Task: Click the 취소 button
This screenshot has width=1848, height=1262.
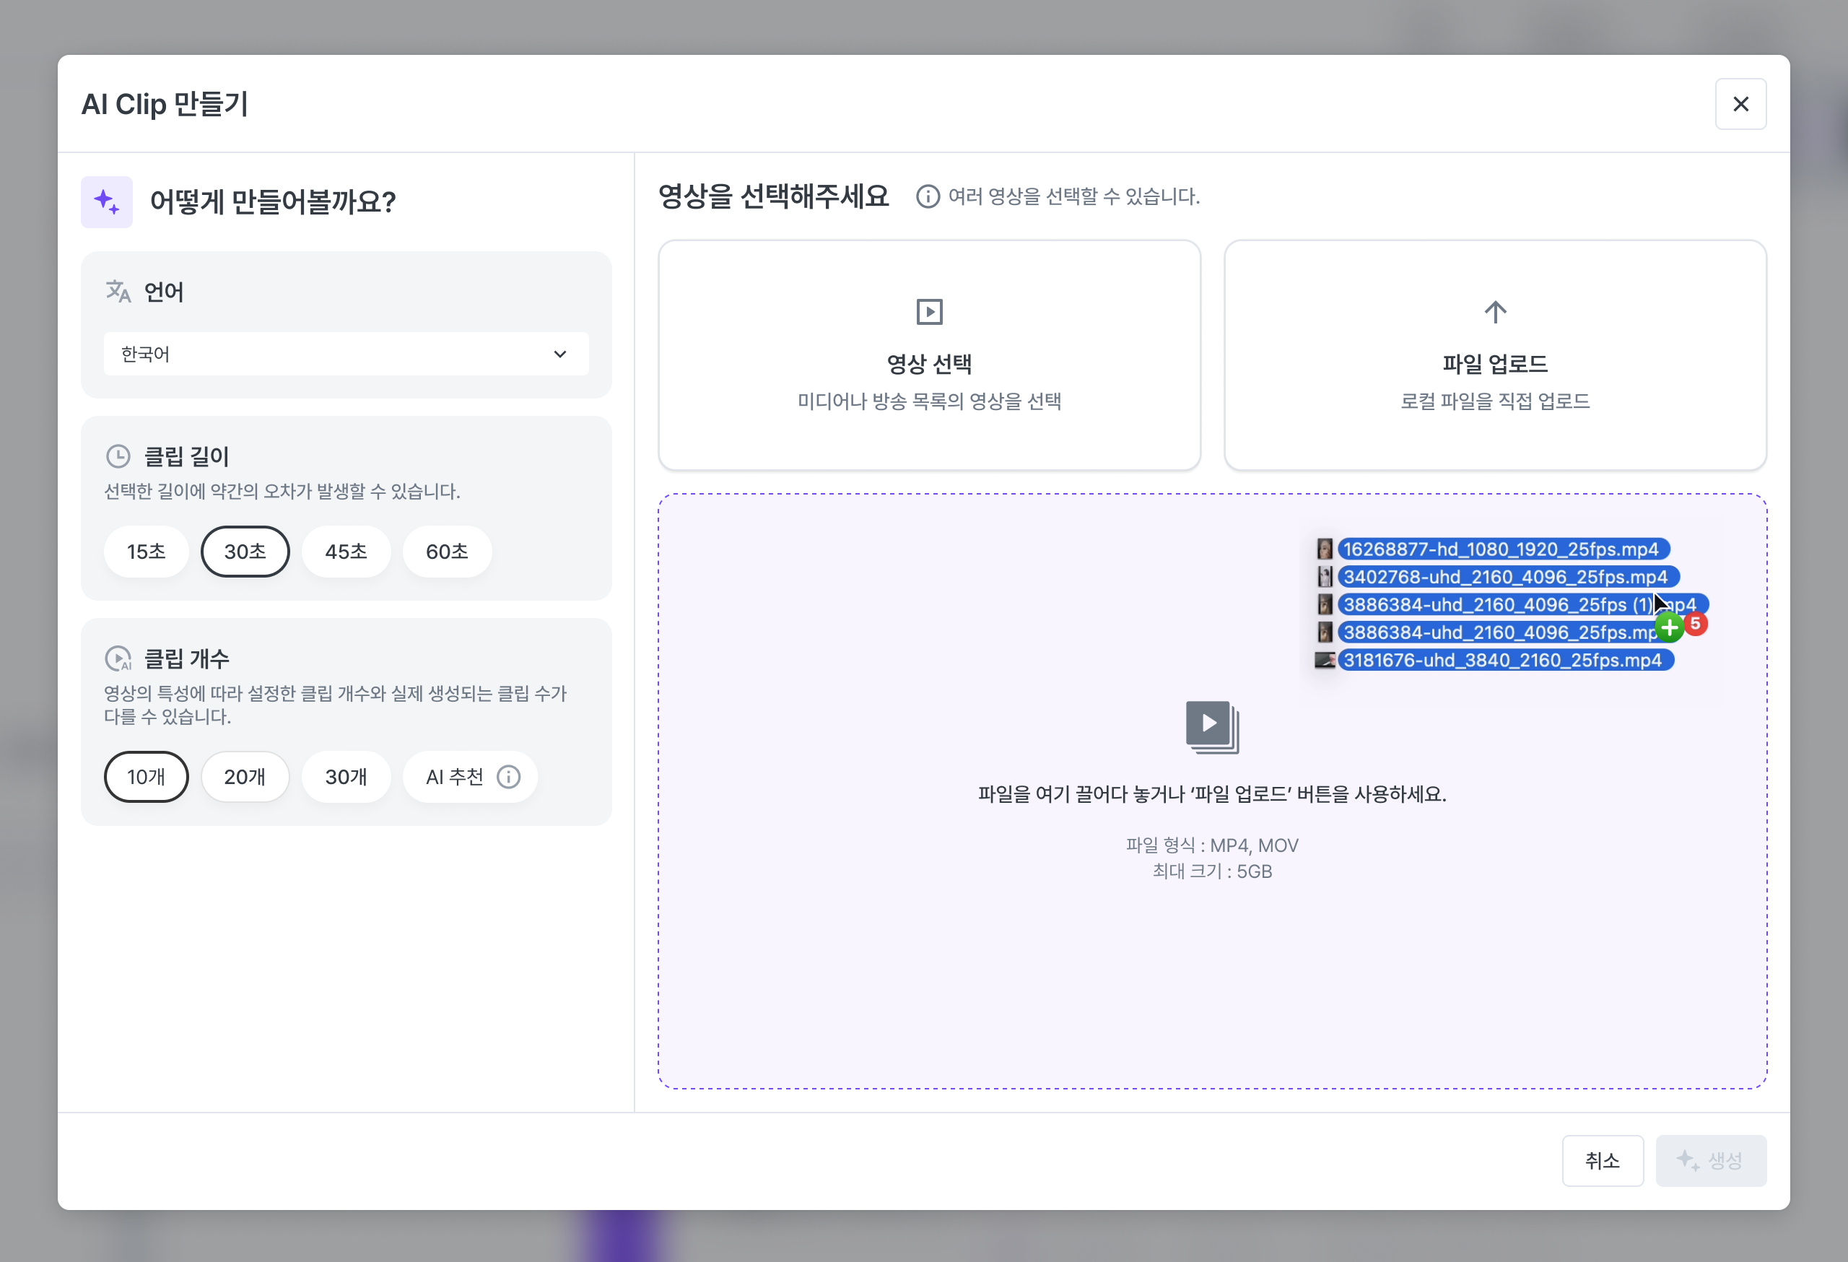Action: pos(1602,1161)
